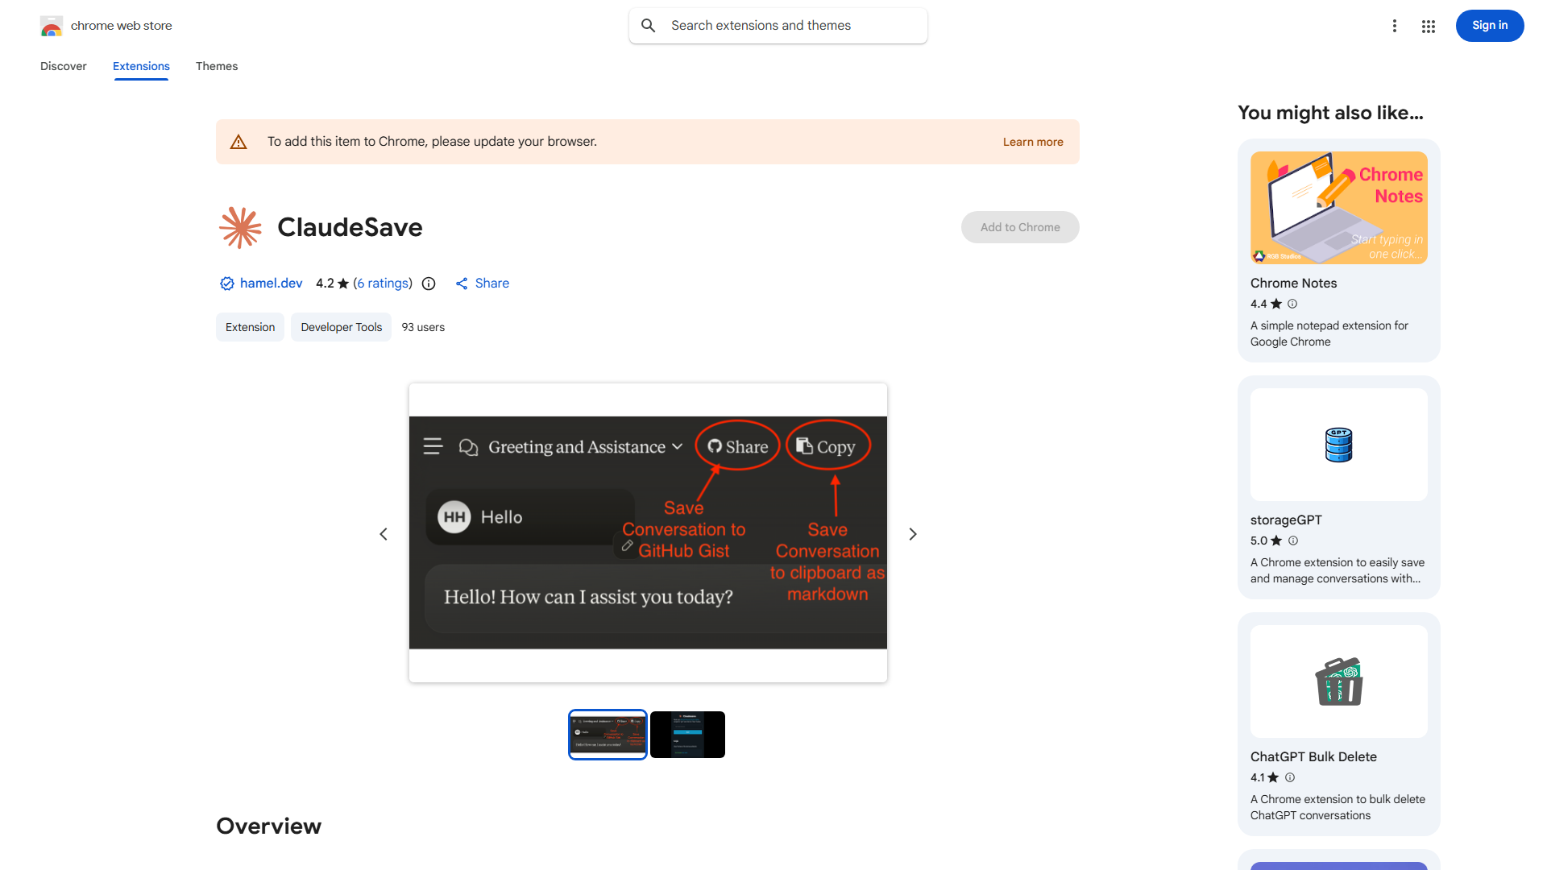This screenshot has height=870, width=1547.
Task: Switch to the Discover tab
Action: [x=63, y=66]
